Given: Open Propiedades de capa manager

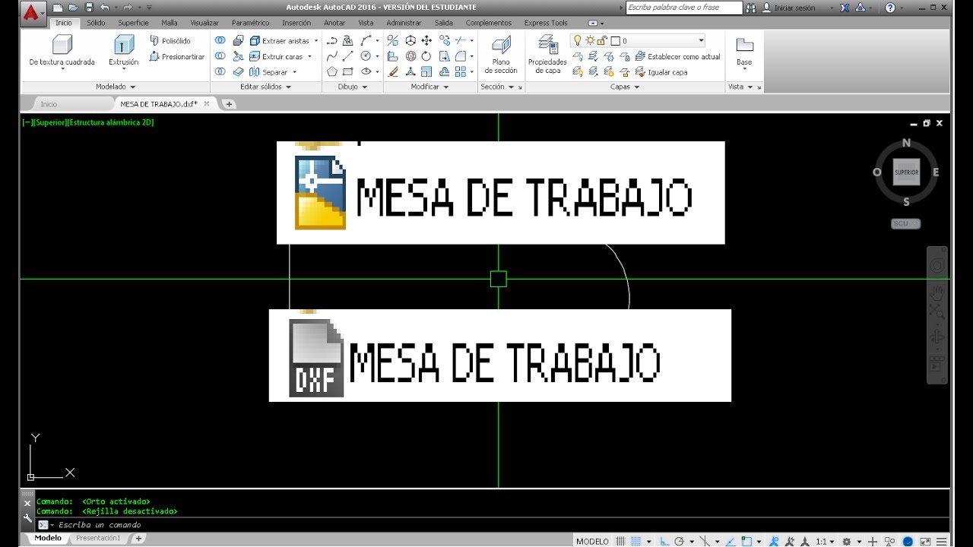Looking at the screenshot, I should pos(547,55).
